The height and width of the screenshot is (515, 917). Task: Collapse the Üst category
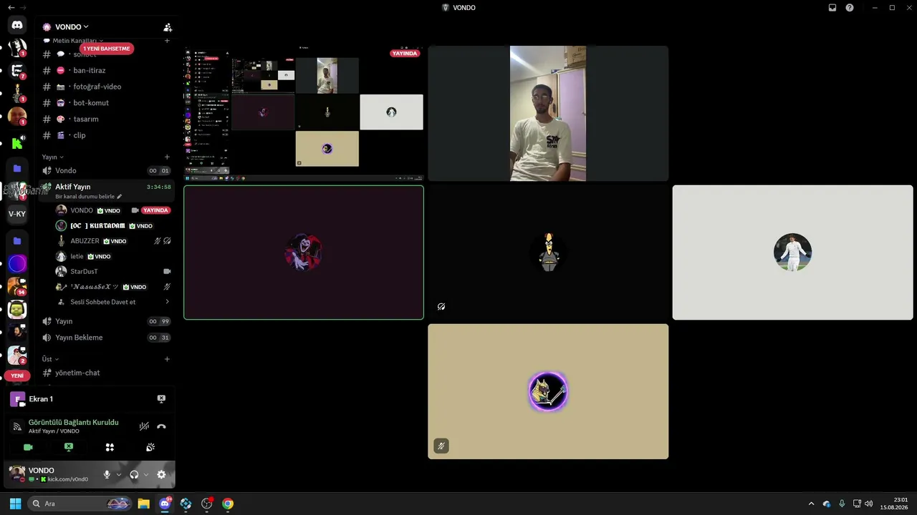tap(50, 359)
